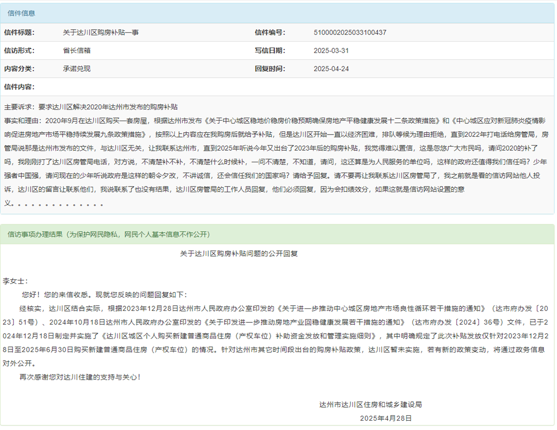This screenshot has width=557, height=430.
Task: Select the 信件内容 label
Action: click(x=19, y=87)
